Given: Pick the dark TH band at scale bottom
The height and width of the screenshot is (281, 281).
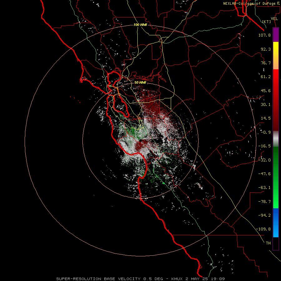Looking at the screenshot, I should click(276, 243).
